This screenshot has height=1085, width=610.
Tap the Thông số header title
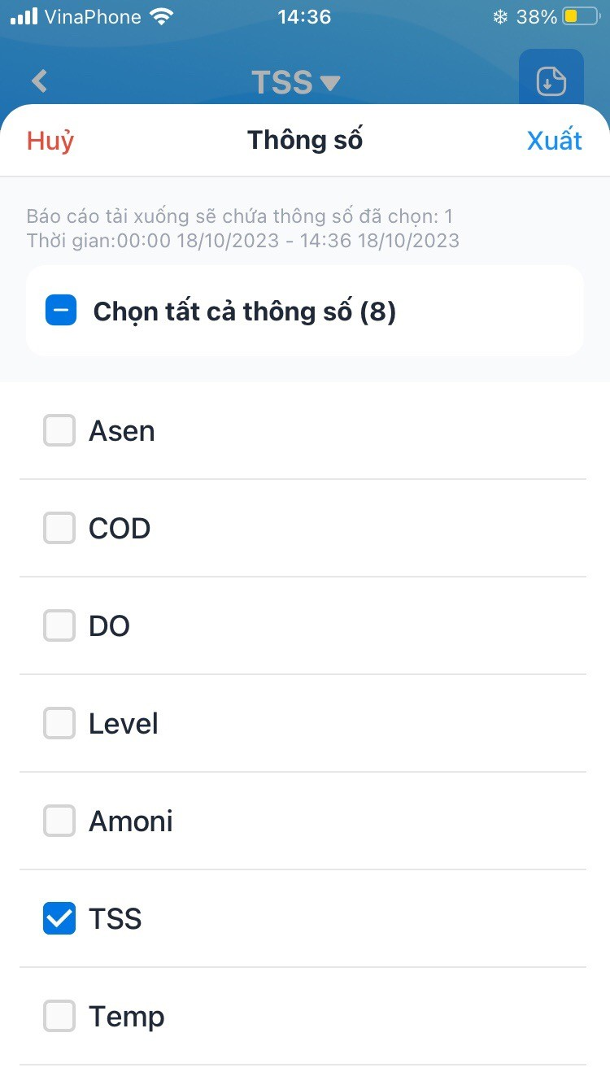(x=305, y=140)
